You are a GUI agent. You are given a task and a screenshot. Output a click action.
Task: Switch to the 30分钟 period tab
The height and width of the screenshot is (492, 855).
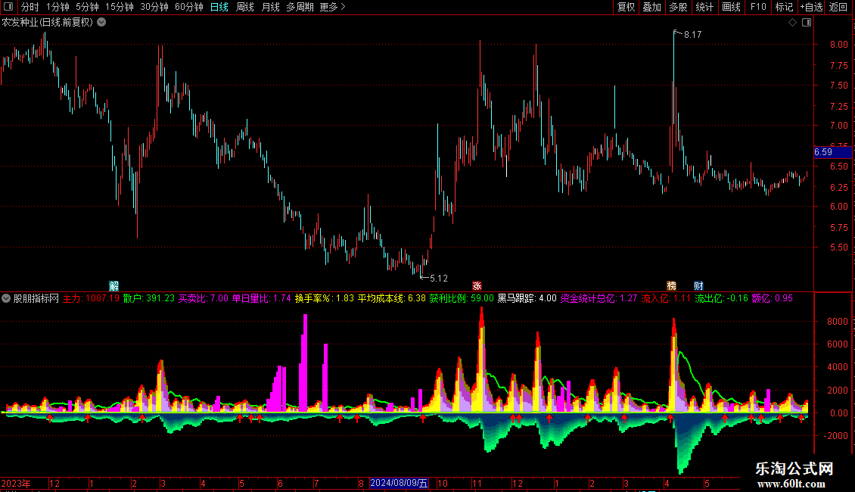[154, 7]
